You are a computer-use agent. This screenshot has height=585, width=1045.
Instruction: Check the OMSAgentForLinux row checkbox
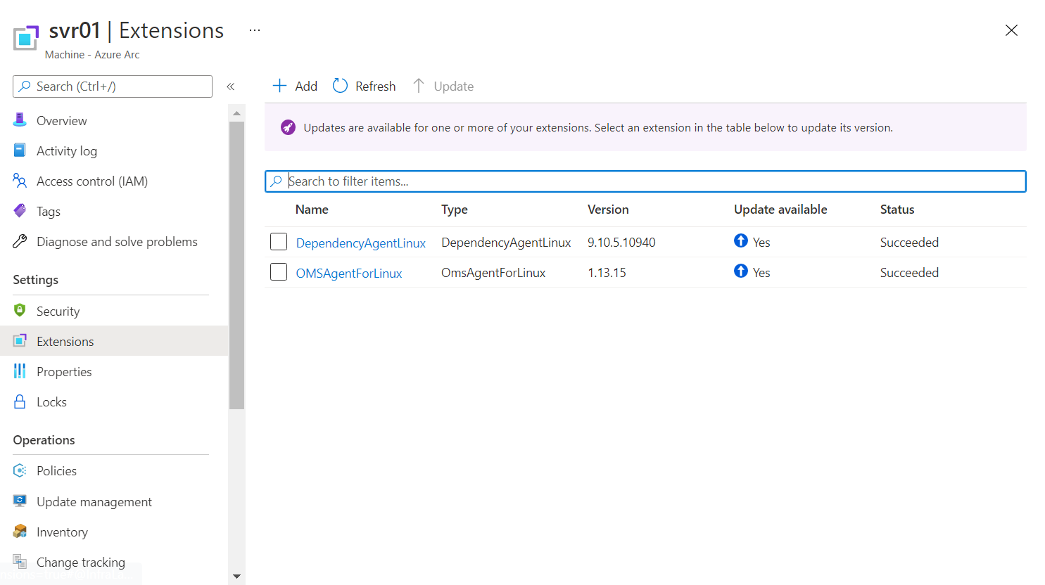tap(279, 272)
